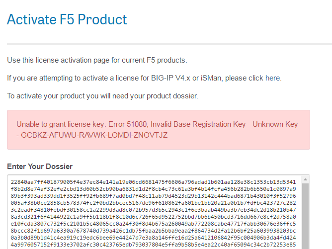Image resolution: width=332 pixels, height=249 pixels.
Task: Click the "Use this license activation page" sentence
Action: click(97, 60)
